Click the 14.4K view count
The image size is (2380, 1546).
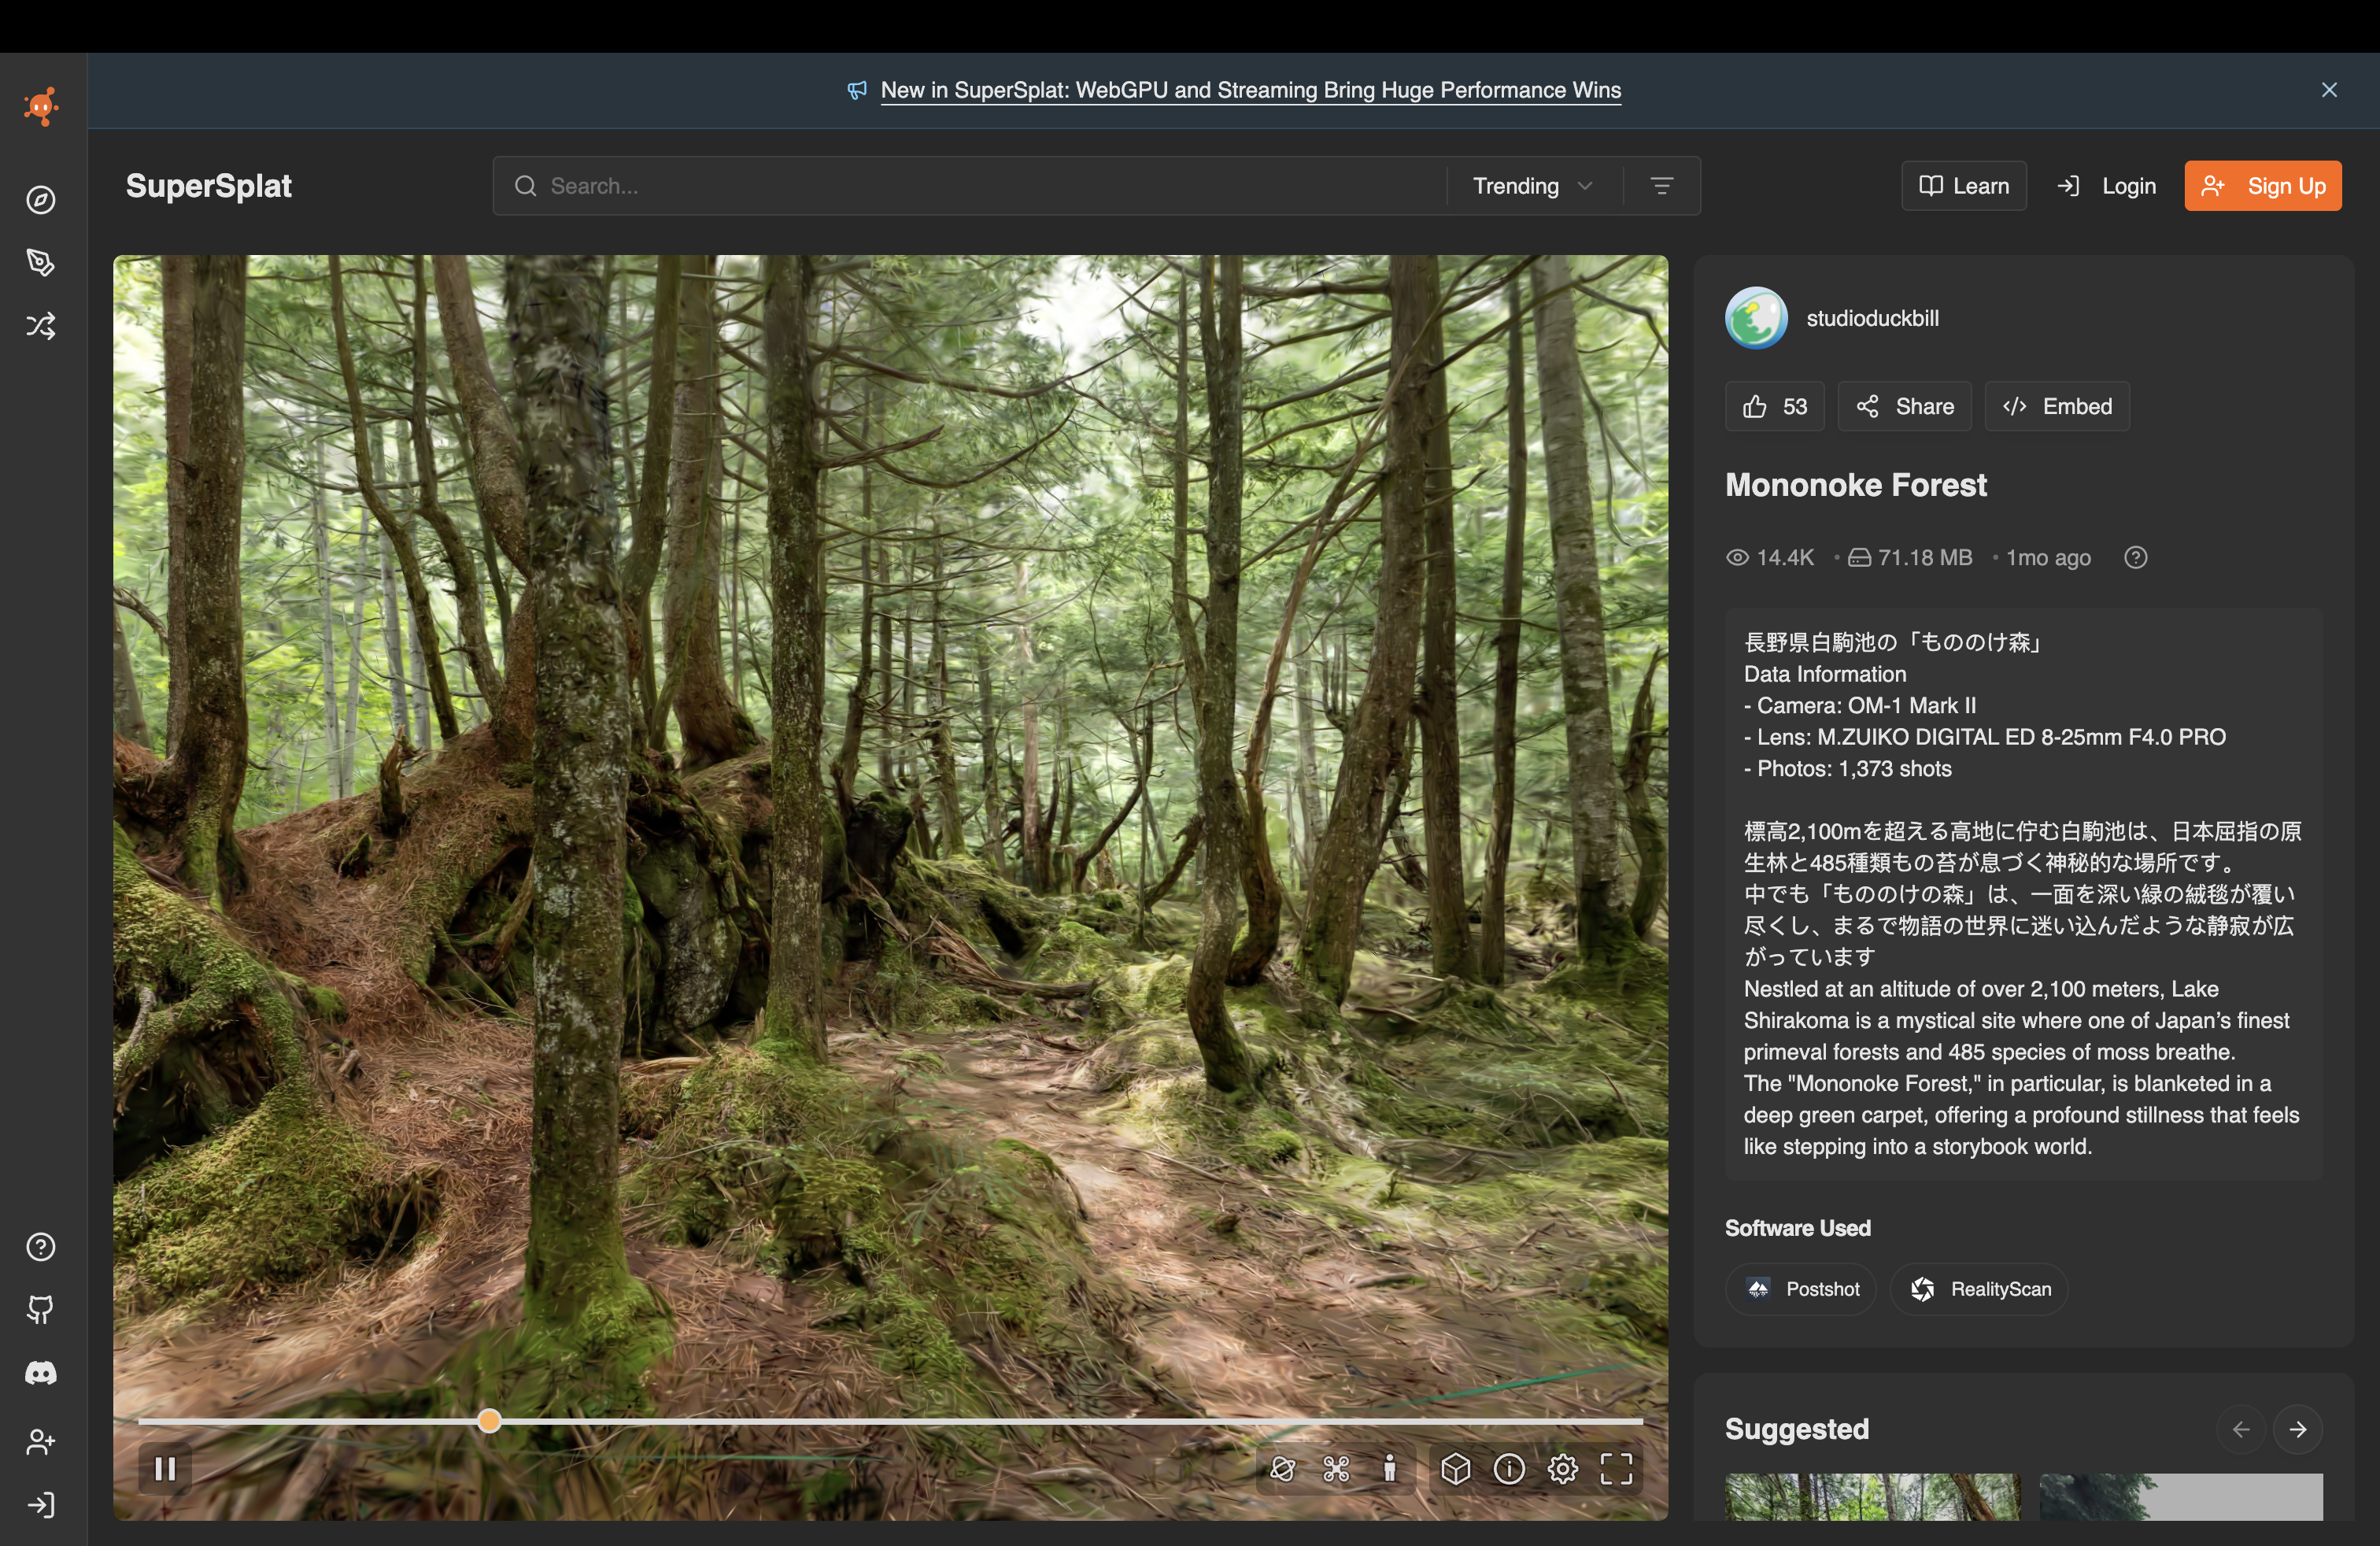tap(1770, 557)
